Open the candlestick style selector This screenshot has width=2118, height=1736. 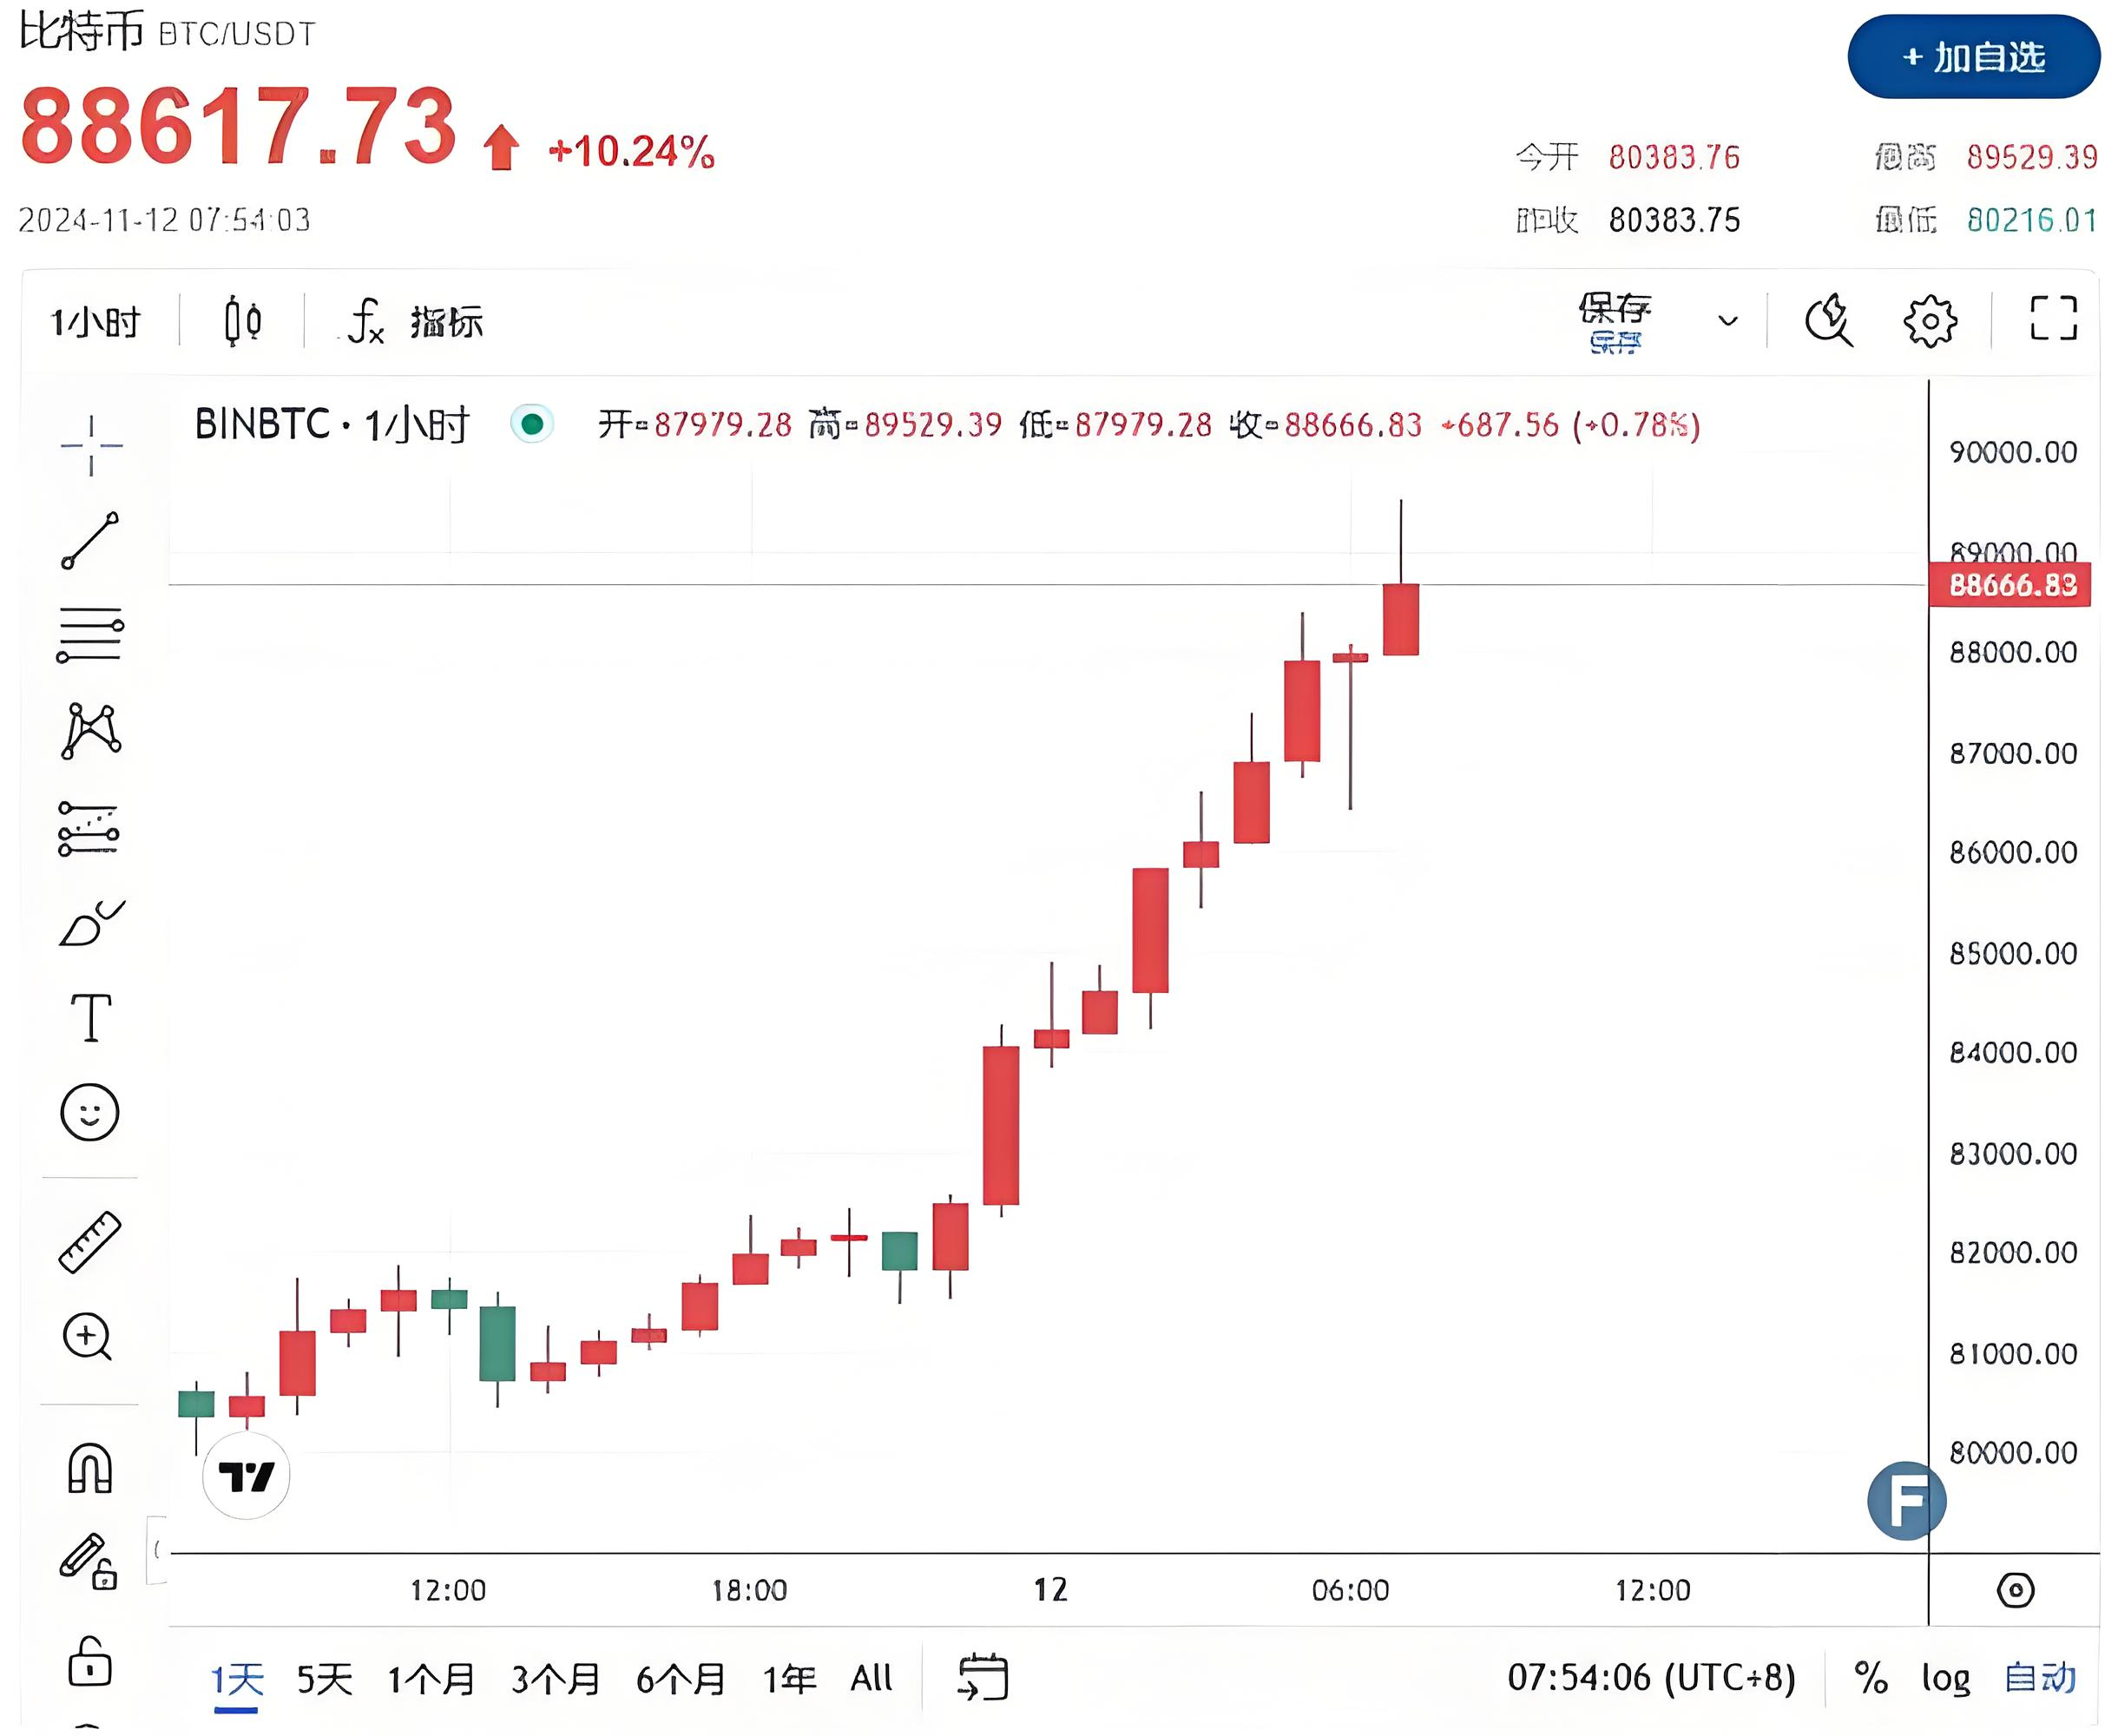242,322
